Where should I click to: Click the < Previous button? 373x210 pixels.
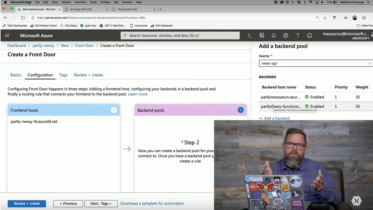pos(68,203)
